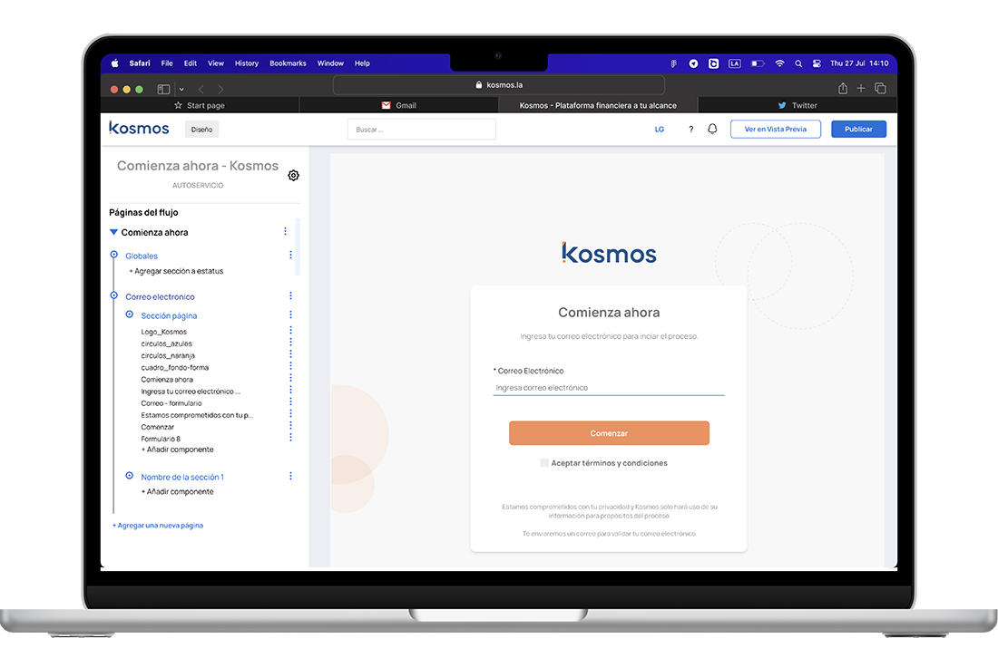Select the Globales tree item
998x648 pixels.
pos(142,256)
